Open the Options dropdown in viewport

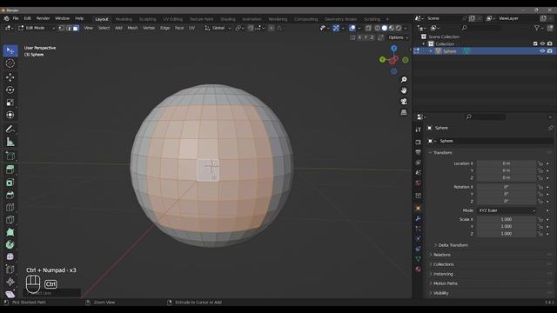click(x=399, y=37)
